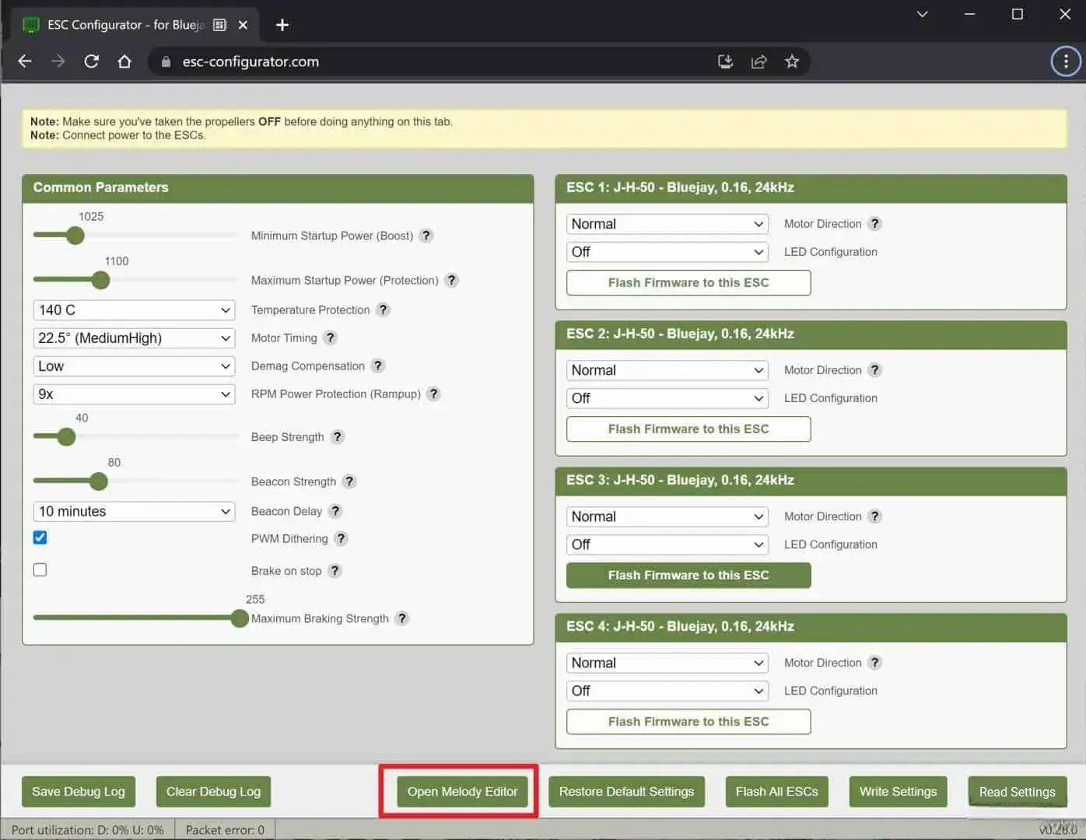Click Open Melody Editor button
Viewport: 1086px width, 840px height.
[x=462, y=792]
